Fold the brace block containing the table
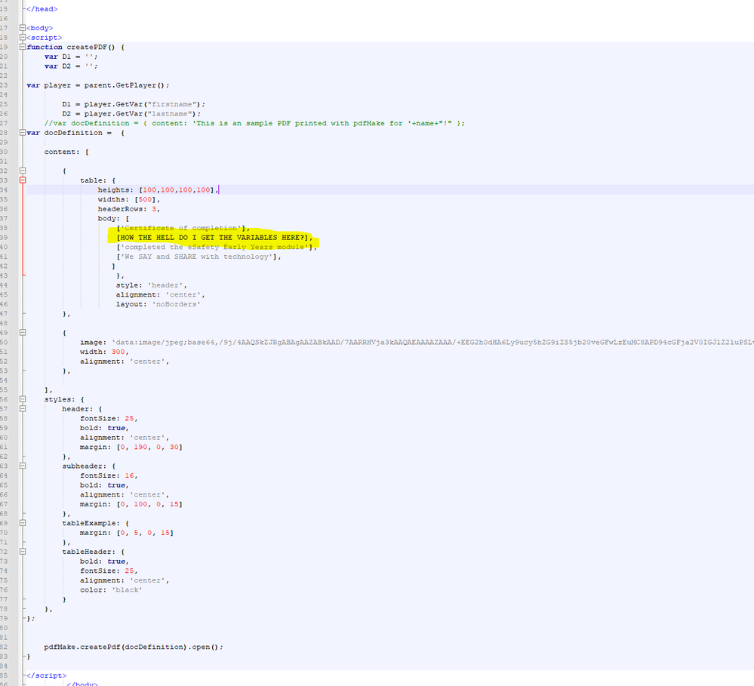The width and height of the screenshot is (754, 686). click(22, 171)
